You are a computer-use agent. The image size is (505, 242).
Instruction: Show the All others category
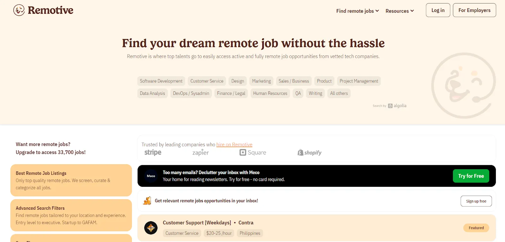click(x=339, y=93)
